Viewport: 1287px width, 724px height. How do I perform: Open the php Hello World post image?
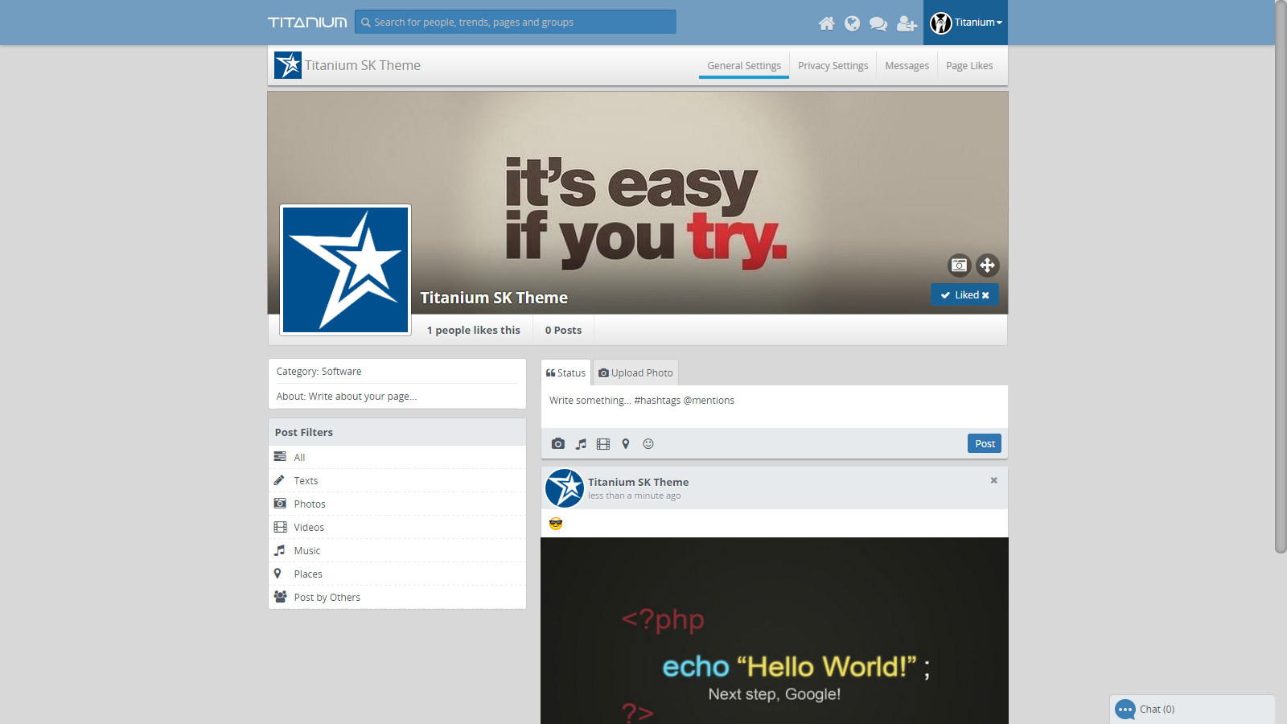click(x=774, y=631)
